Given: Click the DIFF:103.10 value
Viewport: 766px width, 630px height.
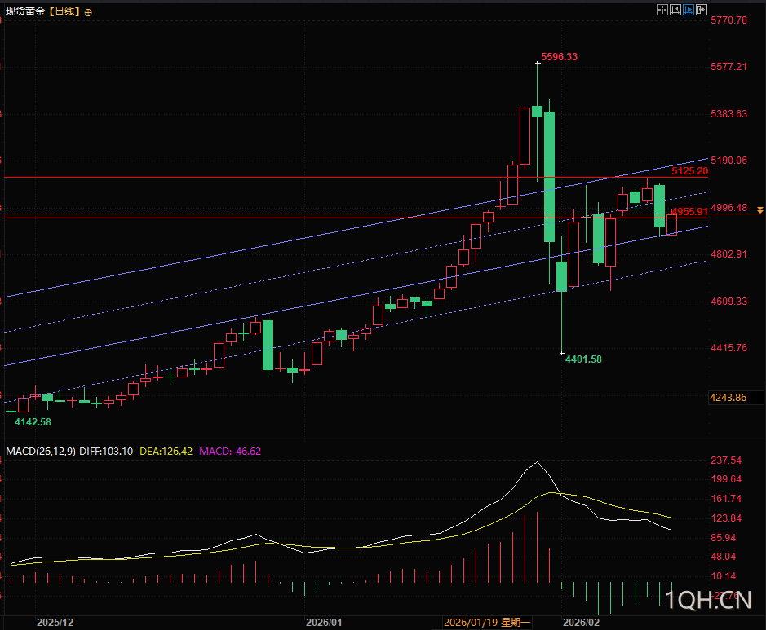Looking at the screenshot, I should click(106, 452).
